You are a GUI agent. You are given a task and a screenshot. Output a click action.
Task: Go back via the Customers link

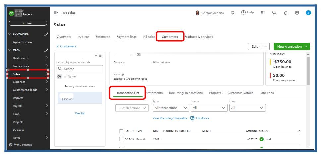coord(66,46)
